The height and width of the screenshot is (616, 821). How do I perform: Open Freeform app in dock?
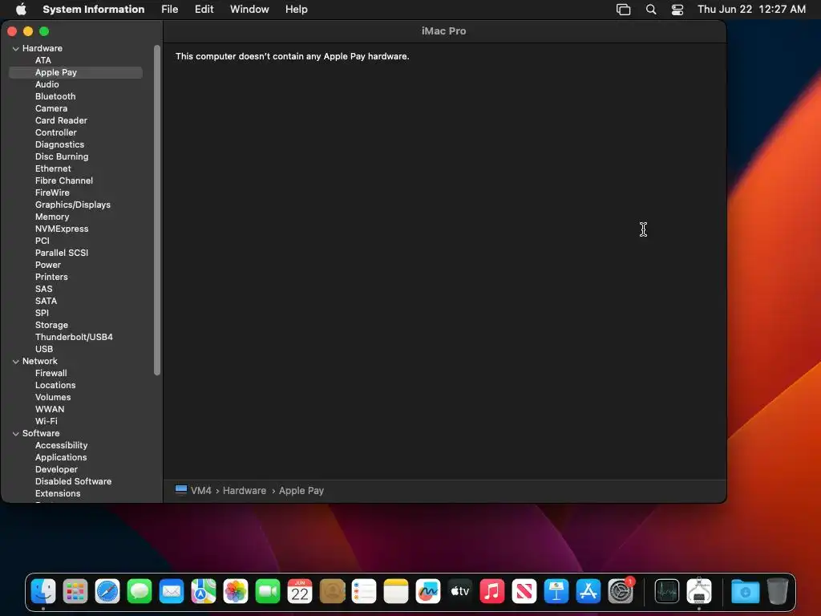(x=428, y=591)
